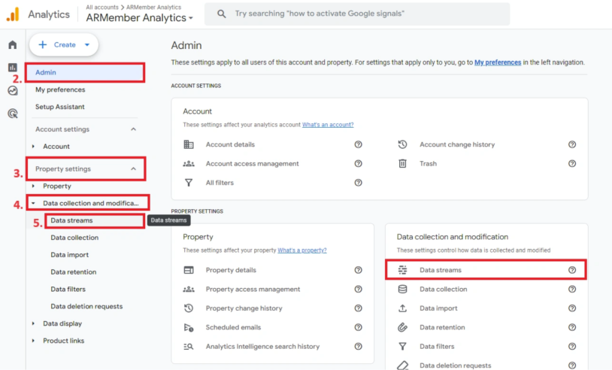The width and height of the screenshot is (612, 370).
Task: Open the Create button dropdown arrow
Action: coord(87,45)
